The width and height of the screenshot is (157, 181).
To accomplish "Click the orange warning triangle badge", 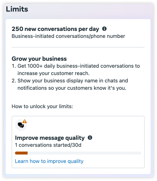I will (x=25, y=121).
